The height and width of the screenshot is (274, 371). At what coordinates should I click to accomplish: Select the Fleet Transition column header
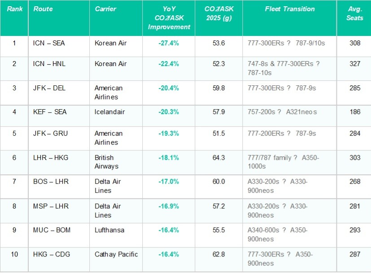290,9
